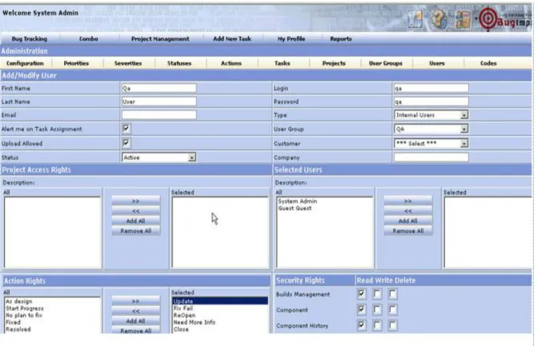Click Add All in Selected Users section

408,221
